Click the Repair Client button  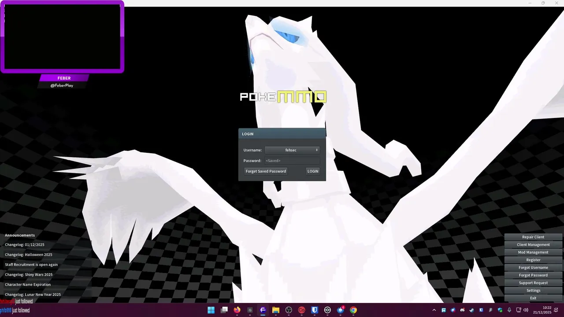point(533,237)
